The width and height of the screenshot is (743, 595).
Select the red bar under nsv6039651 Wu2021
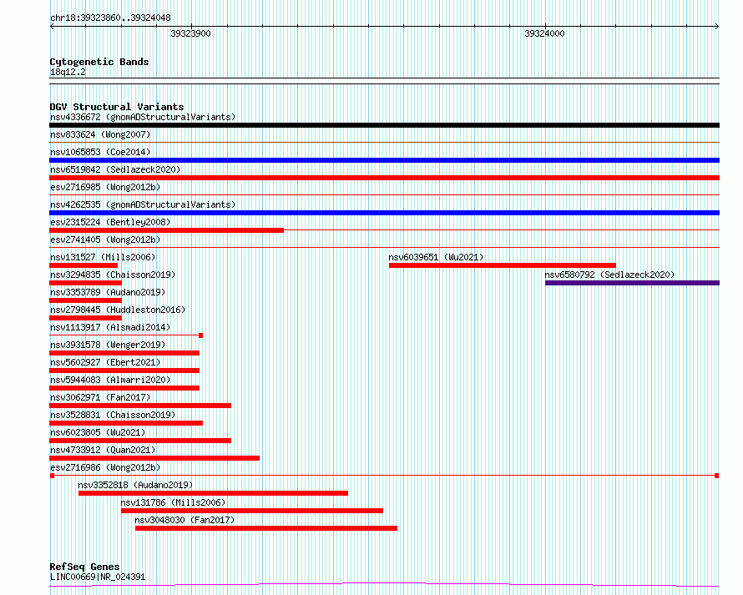click(x=503, y=265)
